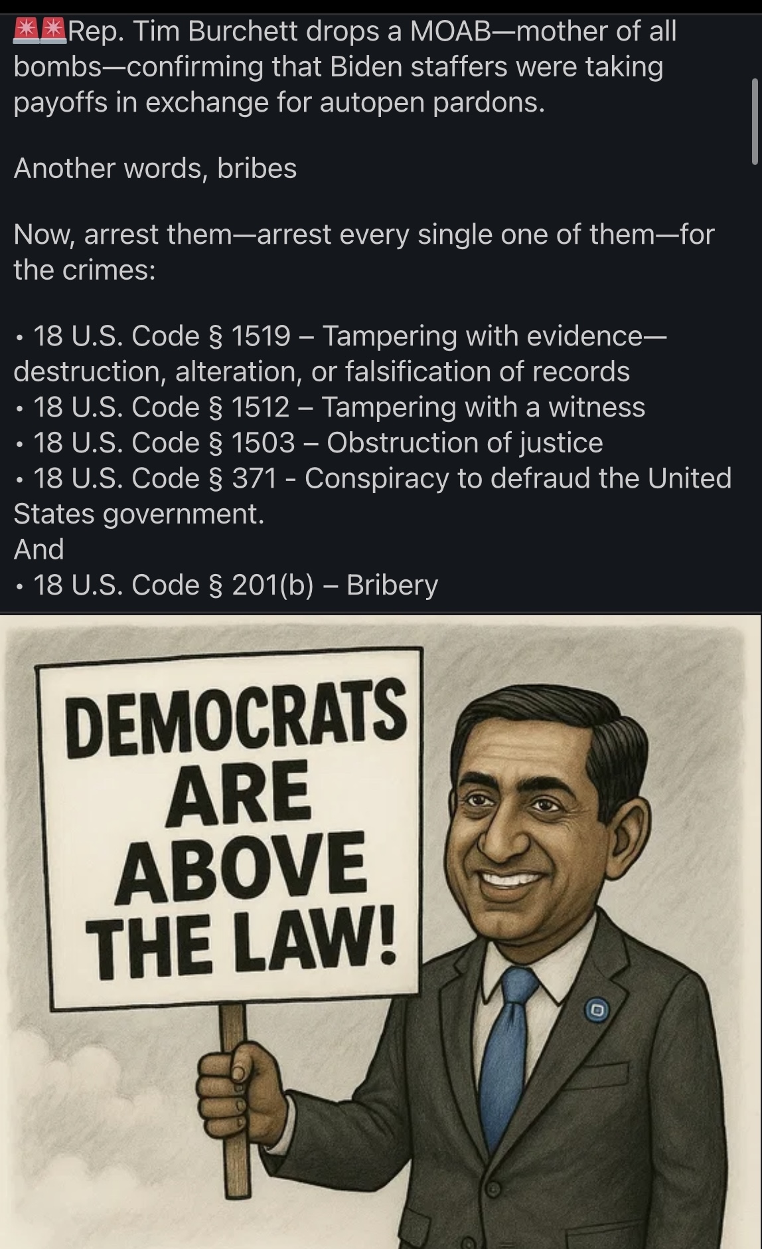Click the 'autopen pardons' text
The height and width of the screenshot is (1249, 762).
pyautogui.click(x=431, y=103)
